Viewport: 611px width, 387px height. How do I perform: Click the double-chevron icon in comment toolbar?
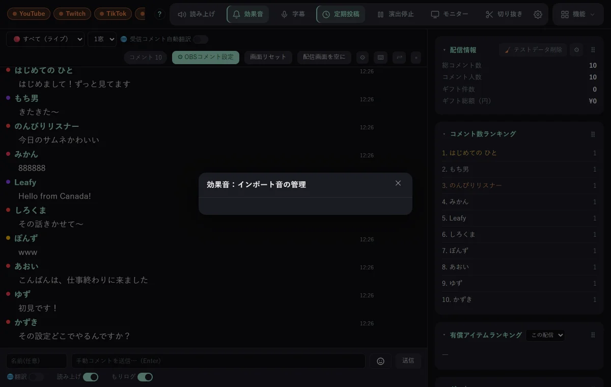tap(416, 58)
